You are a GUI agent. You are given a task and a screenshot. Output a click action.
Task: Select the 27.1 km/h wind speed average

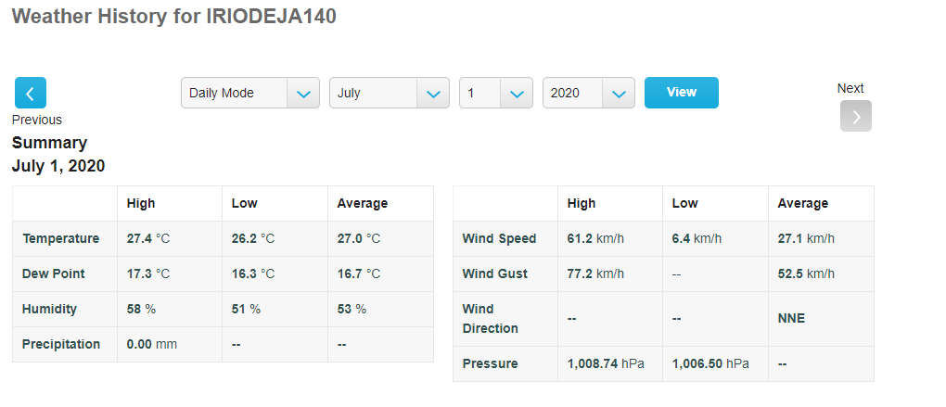[x=806, y=239]
